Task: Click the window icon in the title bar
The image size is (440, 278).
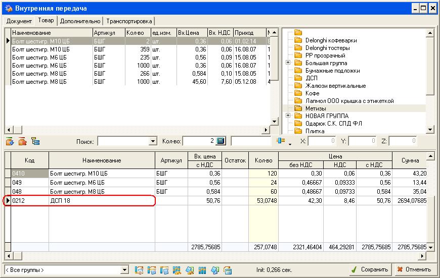Action: (8, 8)
